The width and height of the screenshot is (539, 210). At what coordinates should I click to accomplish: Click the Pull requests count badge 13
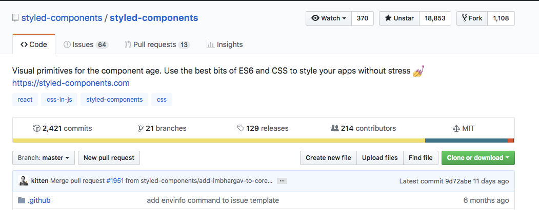coord(184,45)
